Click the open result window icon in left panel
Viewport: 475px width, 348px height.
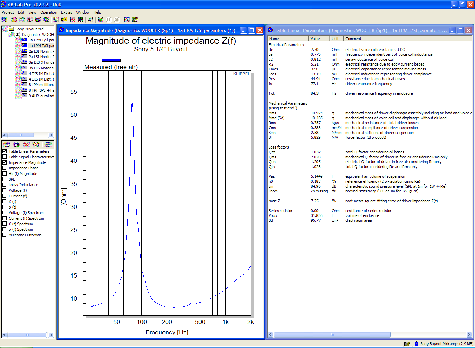tap(7, 144)
